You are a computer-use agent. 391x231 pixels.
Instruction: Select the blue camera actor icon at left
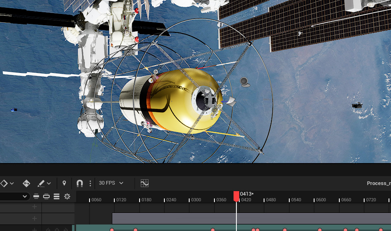pyautogui.click(x=14, y=110)
